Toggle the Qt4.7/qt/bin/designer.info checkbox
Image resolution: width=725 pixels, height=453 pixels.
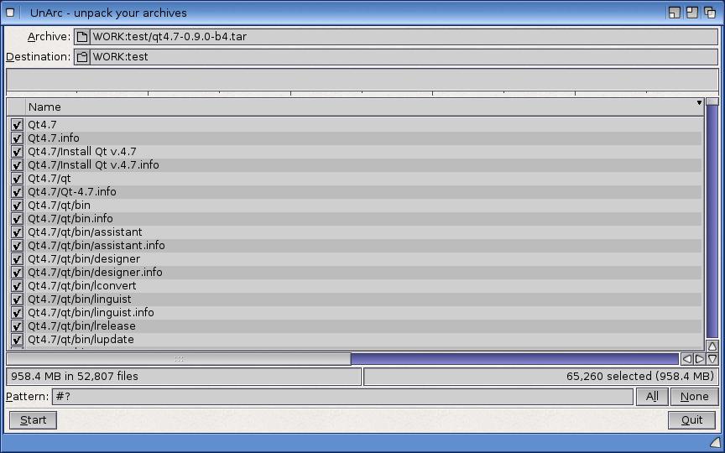pyautogui.click(x=17, y=273)
